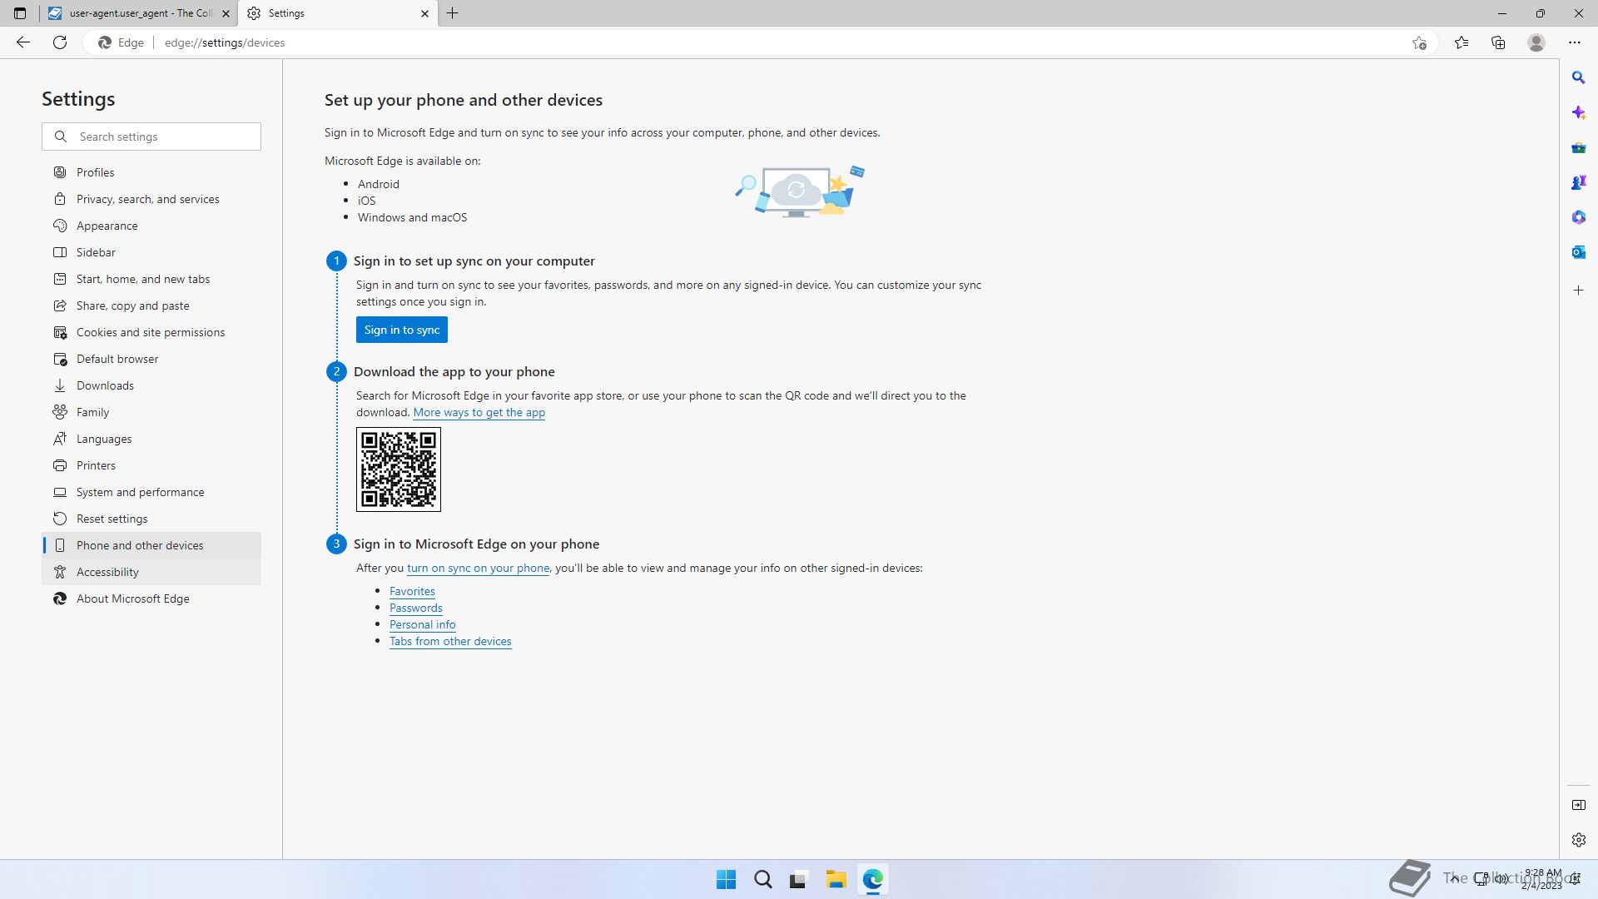Switch to user-agent Collection tab

133,13
